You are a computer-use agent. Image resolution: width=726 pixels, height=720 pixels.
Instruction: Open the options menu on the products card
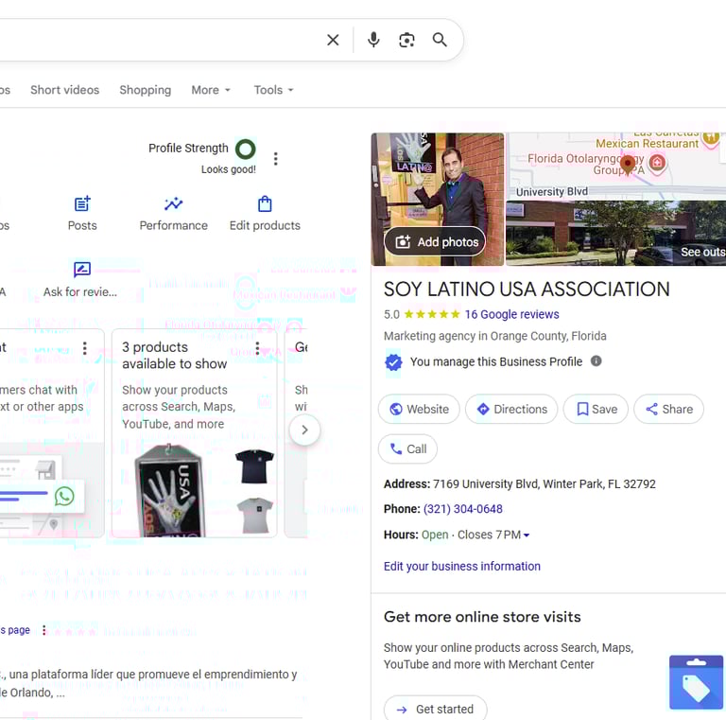pos(257,348)
